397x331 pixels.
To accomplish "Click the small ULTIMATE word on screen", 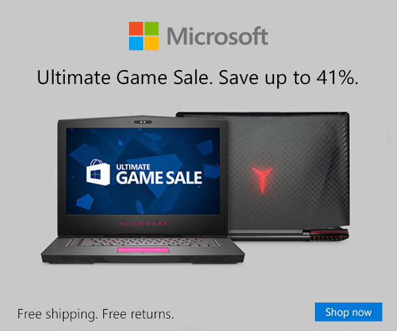I will tap(133, 167).
